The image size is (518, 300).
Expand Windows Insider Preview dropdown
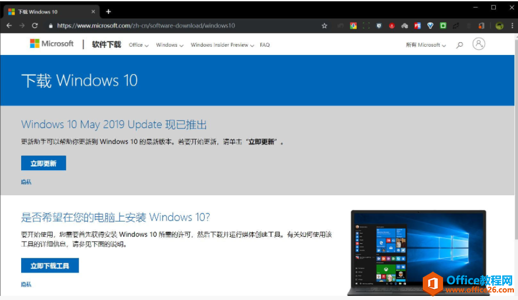[221, 45]
